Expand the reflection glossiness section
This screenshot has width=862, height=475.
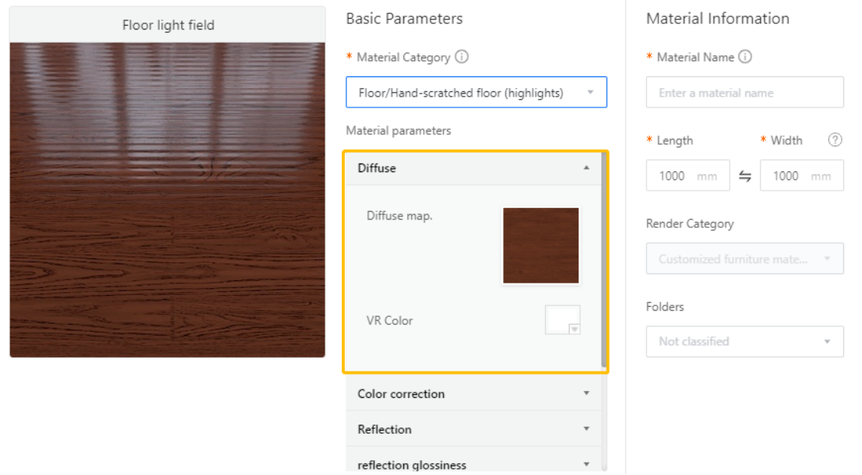coord(473,463)
